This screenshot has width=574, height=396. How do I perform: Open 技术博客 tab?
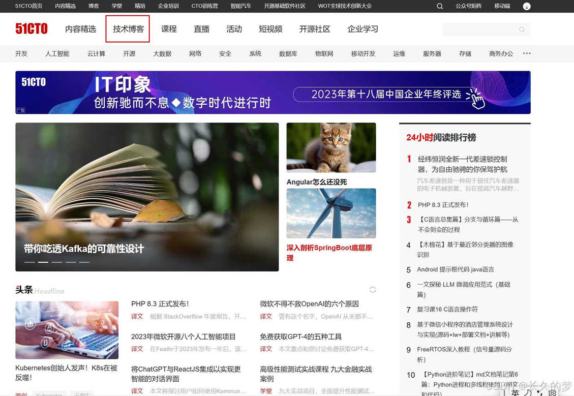[128, 29]
